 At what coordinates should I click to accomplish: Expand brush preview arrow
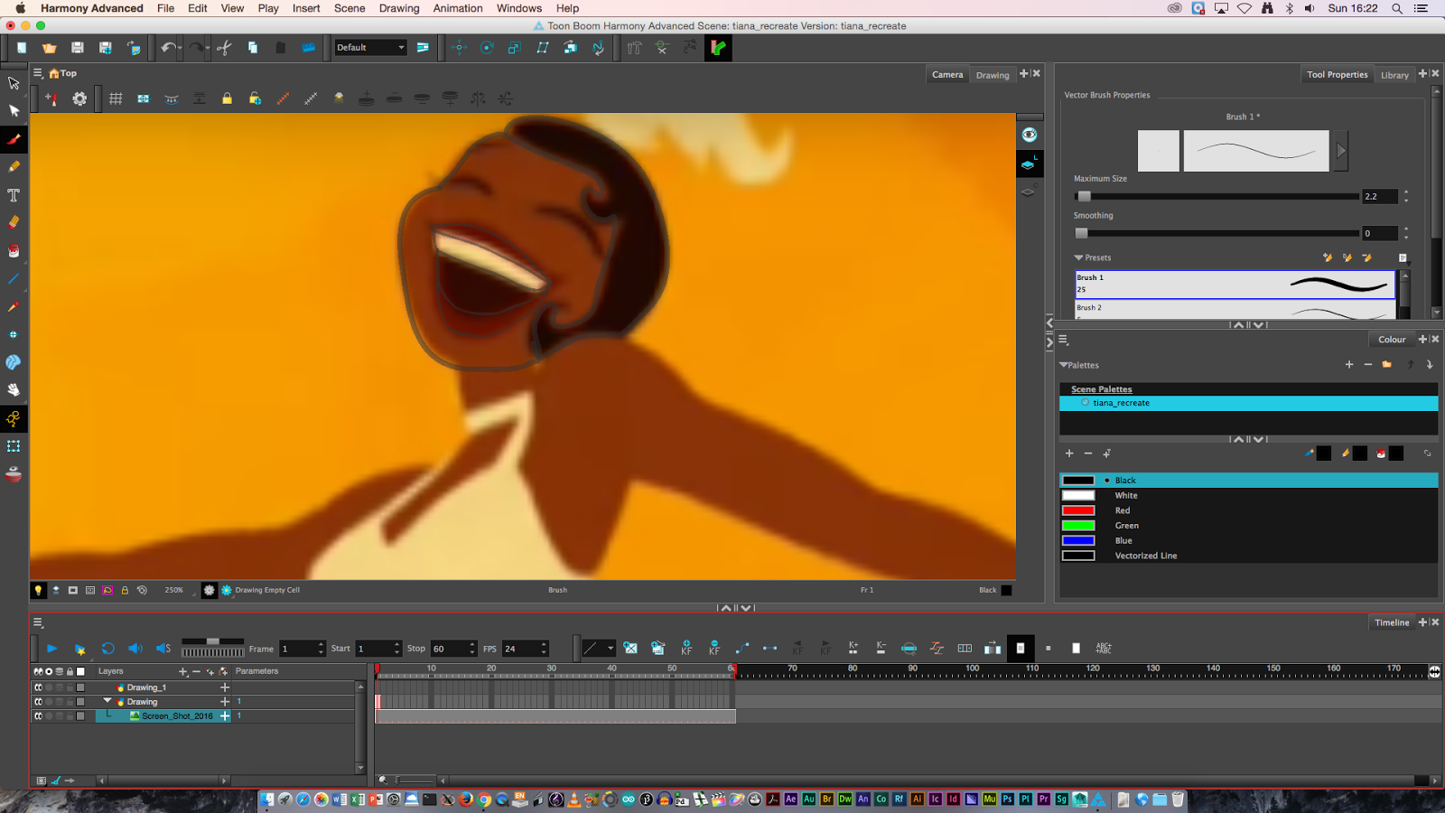click(1341, 151)
